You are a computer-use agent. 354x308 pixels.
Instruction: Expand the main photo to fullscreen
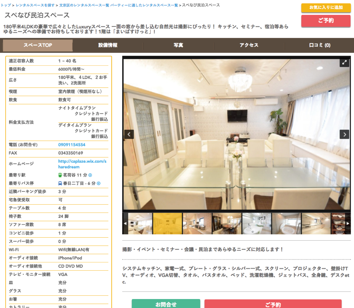pyautogui.click(x=344, y=63)
